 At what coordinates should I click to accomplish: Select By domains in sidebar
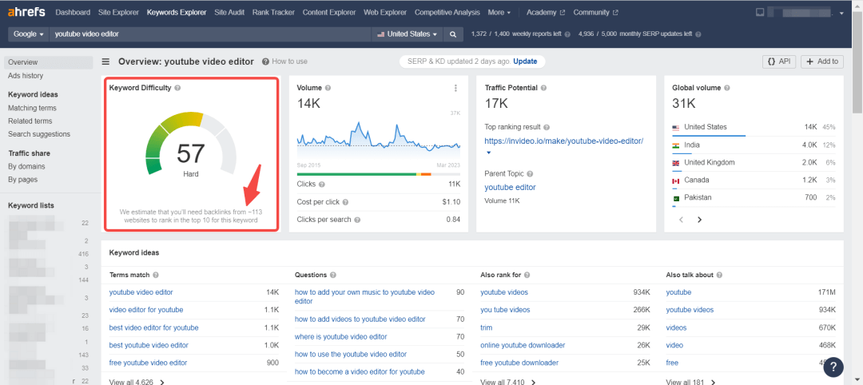(x=26, y=167)
